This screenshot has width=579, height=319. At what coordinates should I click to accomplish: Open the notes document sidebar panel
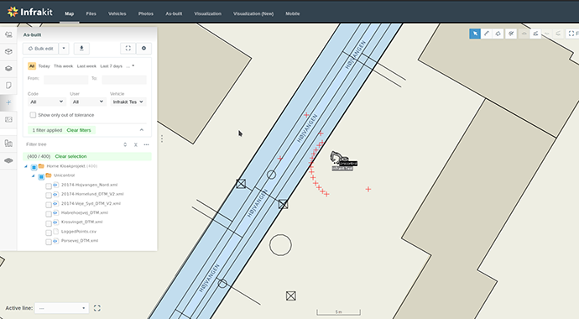coord(8,86)
